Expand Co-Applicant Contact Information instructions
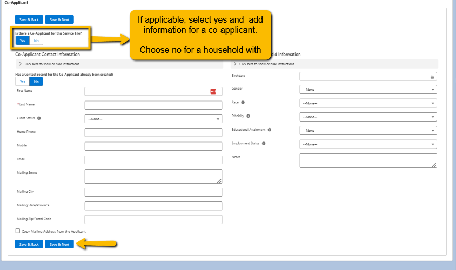 (21, 64)
